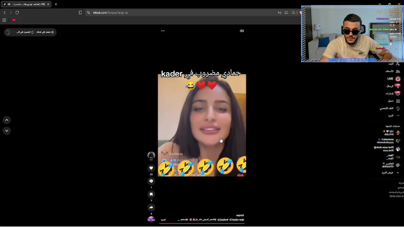The height and width of the screenshot is (227, 404).
Task: Go forward with the browser forward arrow
Action: pyautogui.click(x=11, y=13)
